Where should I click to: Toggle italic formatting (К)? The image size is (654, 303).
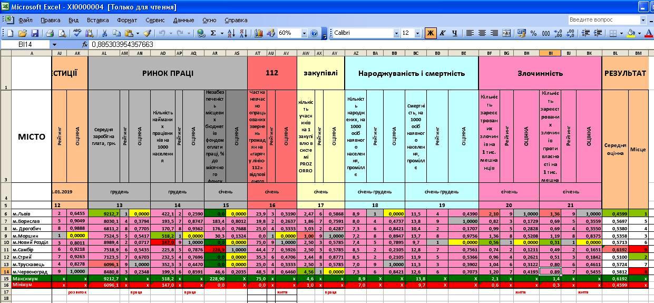click(x=442, y=33)
